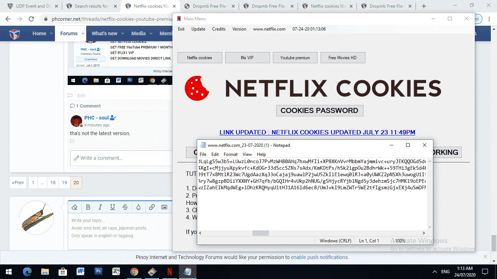
Task: Insert image using picture icon in editor
Action: tap(164, 207)
